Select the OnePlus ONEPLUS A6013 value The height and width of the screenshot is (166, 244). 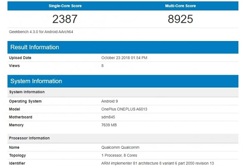(124, 109)
